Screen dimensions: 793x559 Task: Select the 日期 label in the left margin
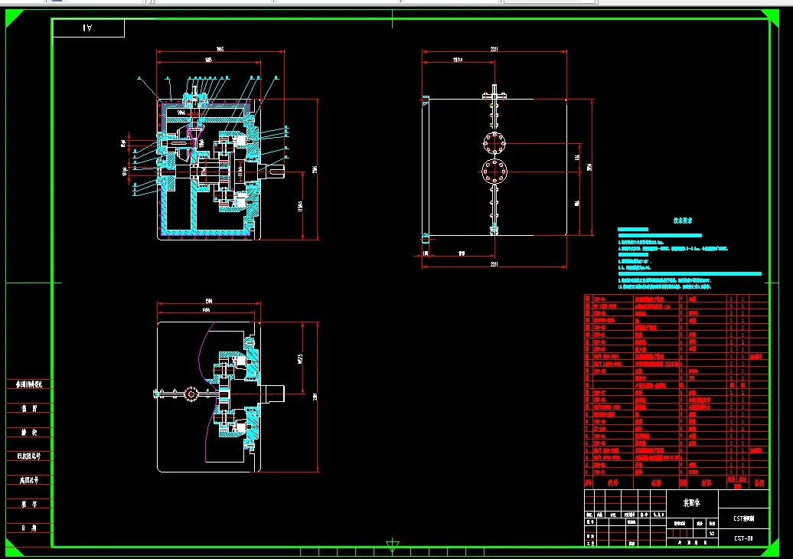(x=29, y=528)
